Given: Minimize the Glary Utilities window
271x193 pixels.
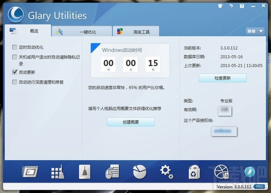Looking at the screenshot, I should 253,6.
